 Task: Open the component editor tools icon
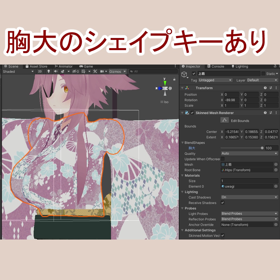(x=95, y=71)
